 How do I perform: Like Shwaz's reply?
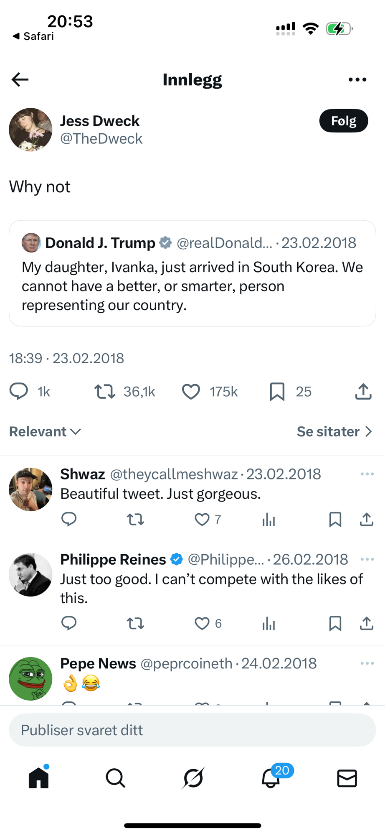tap(202, 519)
